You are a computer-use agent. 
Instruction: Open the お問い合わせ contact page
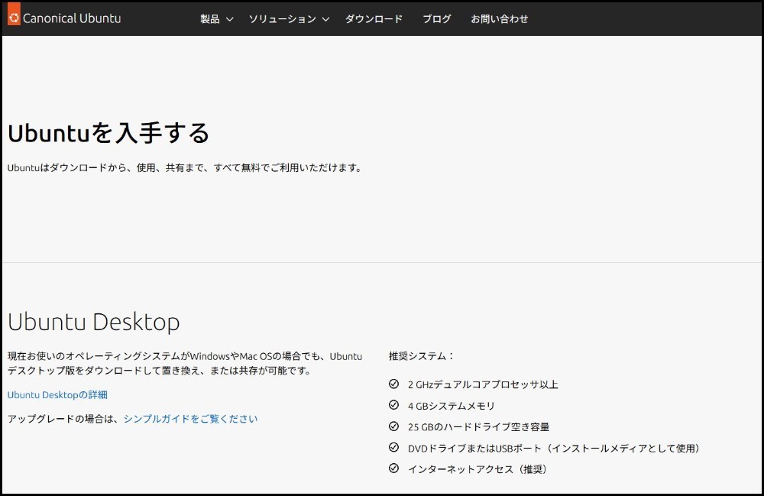(x=500, y=19)
